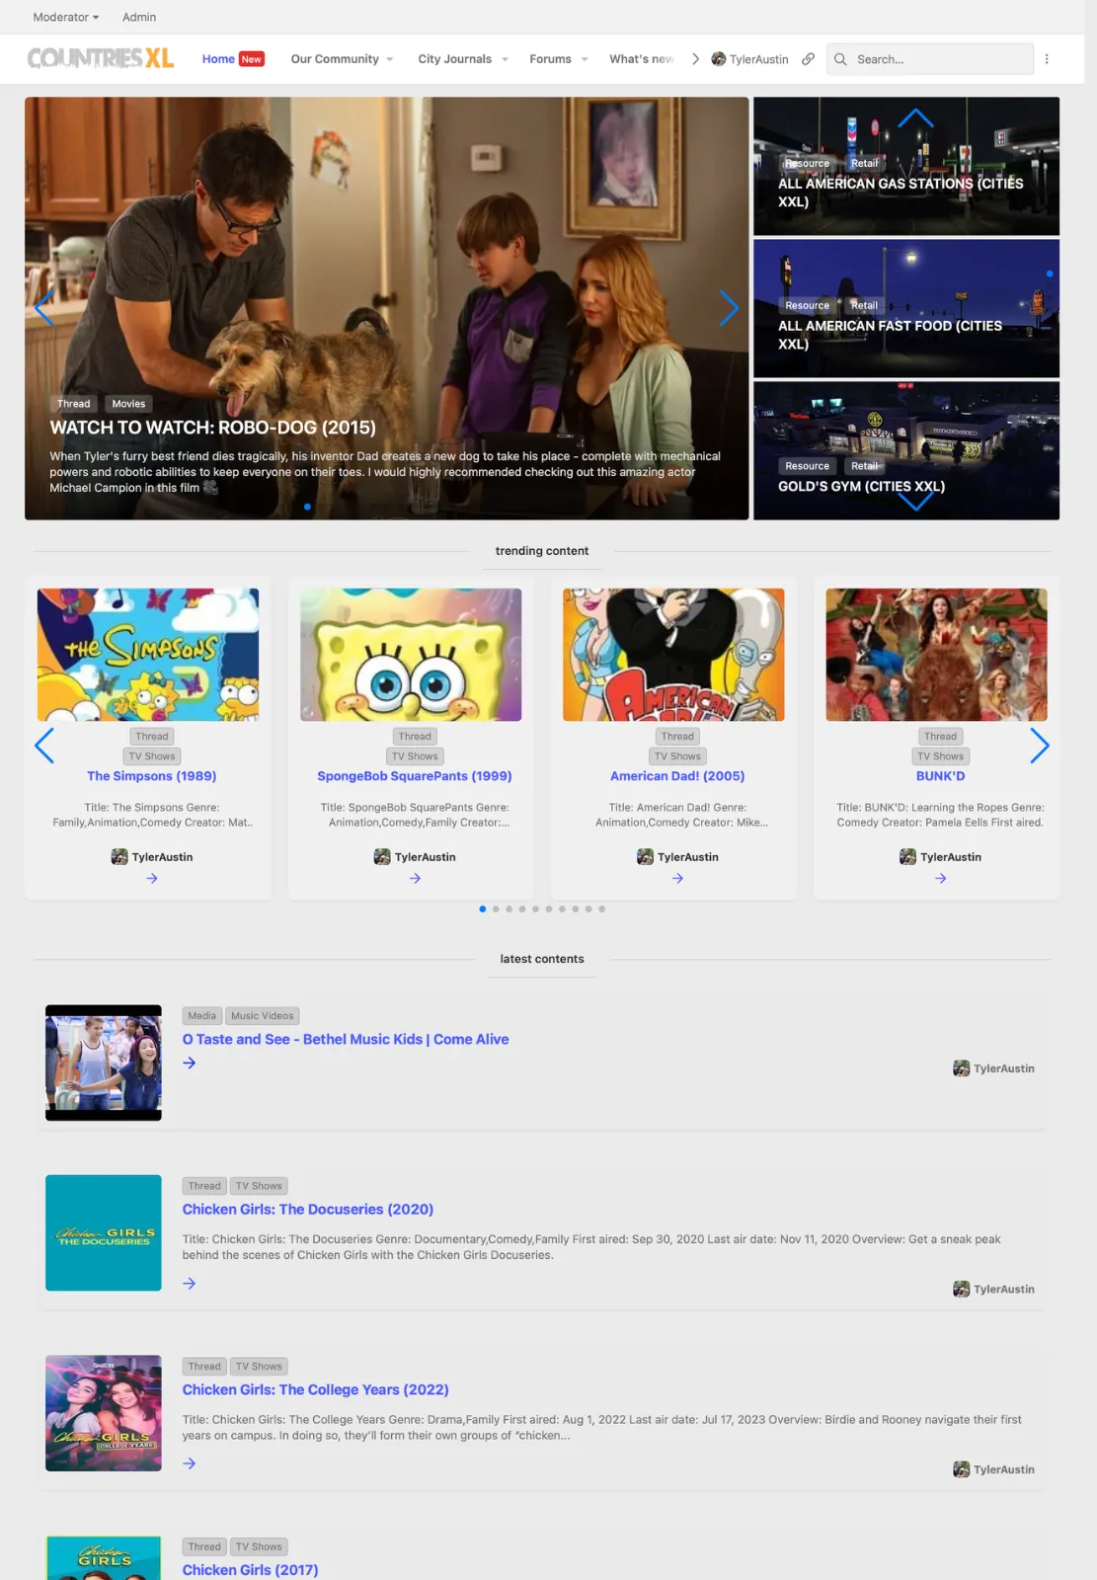
Task: Click arrow under O Taste and See
Action: [x=190, y=1064]
